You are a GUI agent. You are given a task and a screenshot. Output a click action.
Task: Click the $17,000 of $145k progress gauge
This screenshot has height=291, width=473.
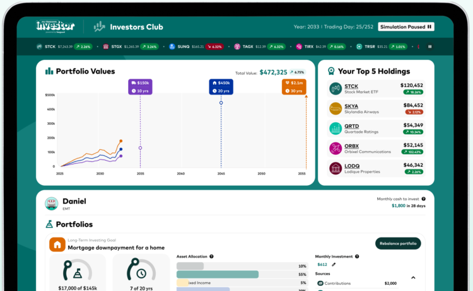[78, 270]
